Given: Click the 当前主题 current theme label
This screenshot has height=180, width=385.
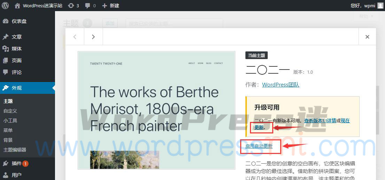Looking at the screenshot, I should [256, 55].
